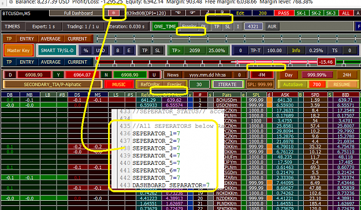Switch to AVERAGE tab in the orange row
The image size is (361, 210).
point(51,39)
